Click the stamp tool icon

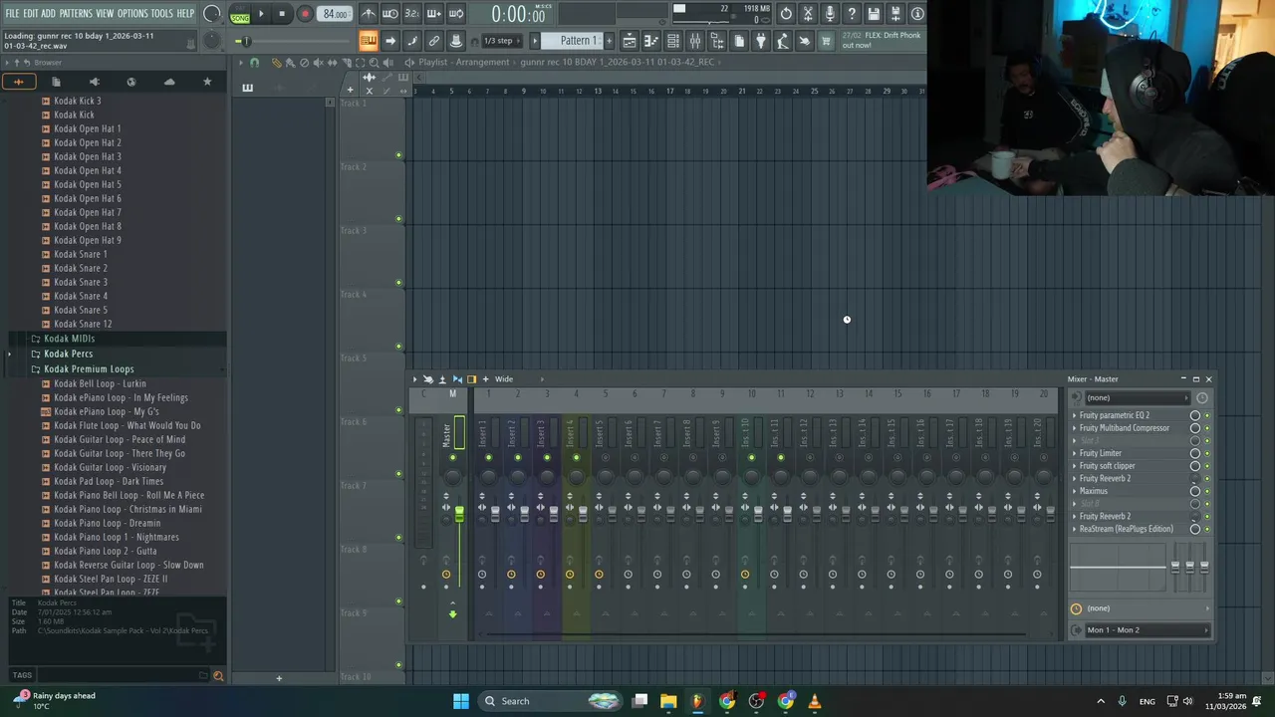point(456,41)
